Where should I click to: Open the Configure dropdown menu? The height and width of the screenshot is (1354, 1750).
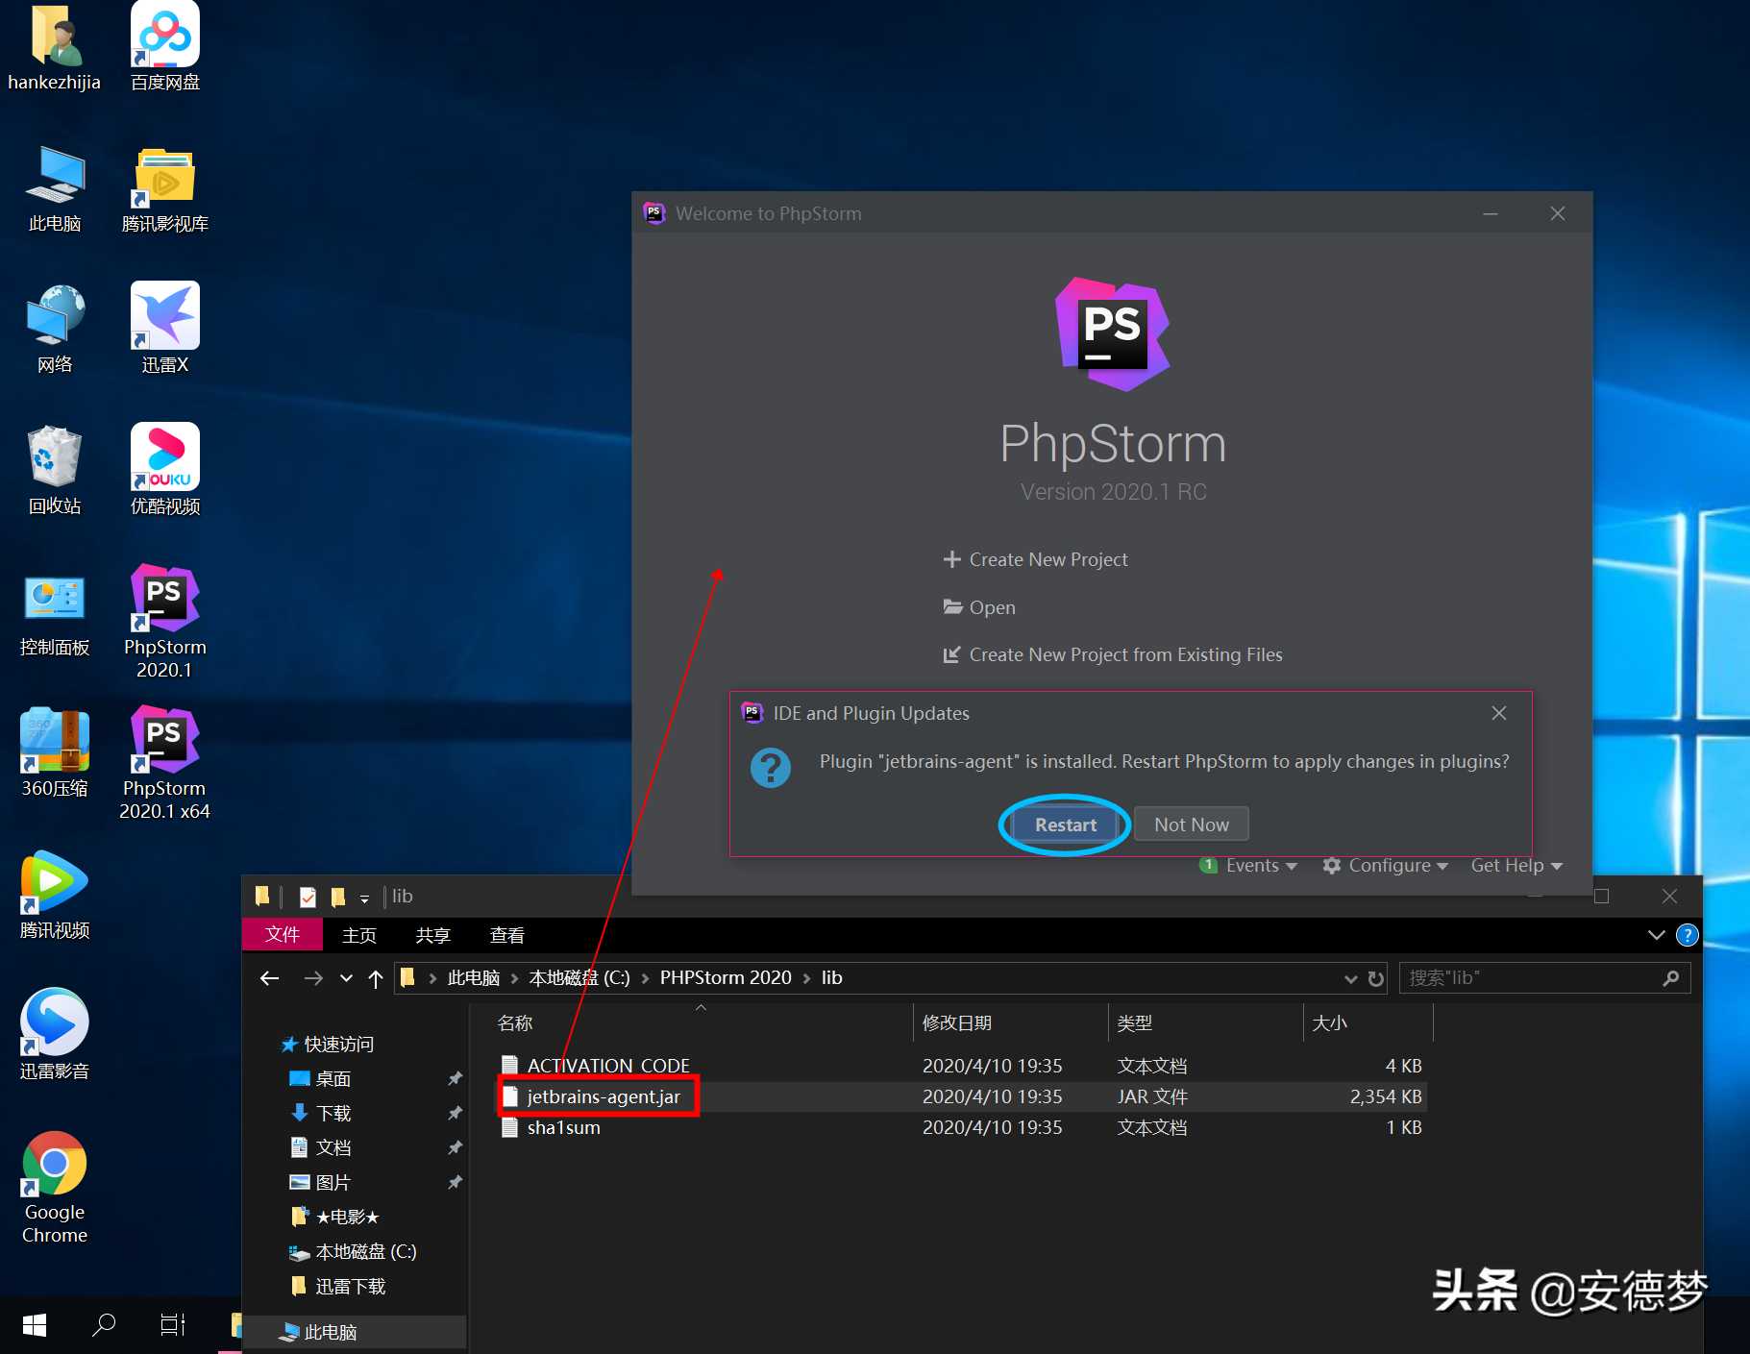[x=1385, y=865]
